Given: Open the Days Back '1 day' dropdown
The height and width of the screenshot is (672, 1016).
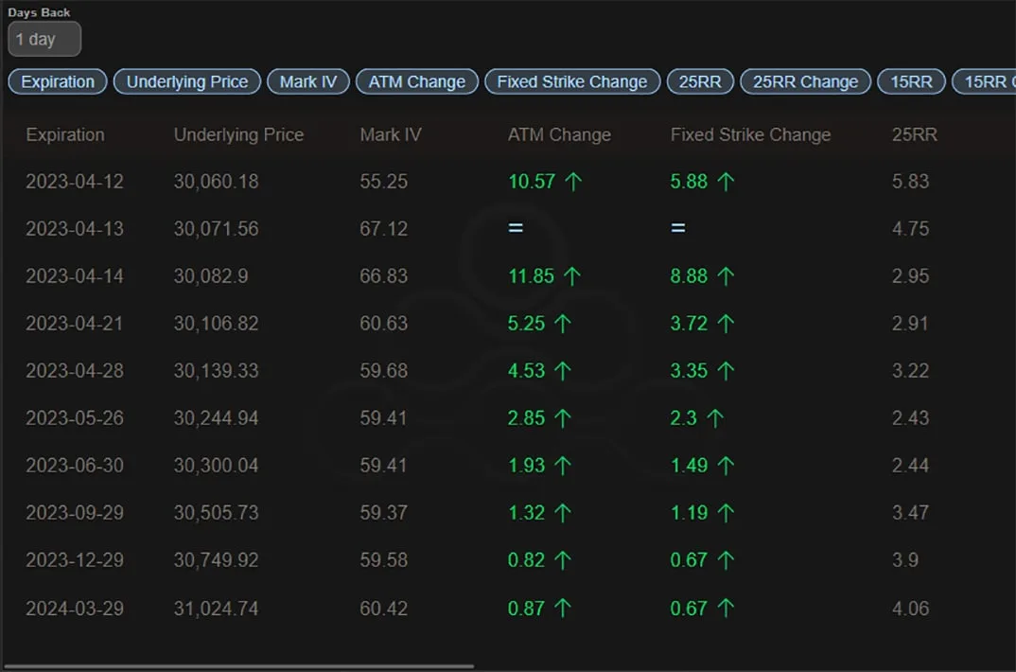Looking at the screenshot, I should [x=44, y=40].
